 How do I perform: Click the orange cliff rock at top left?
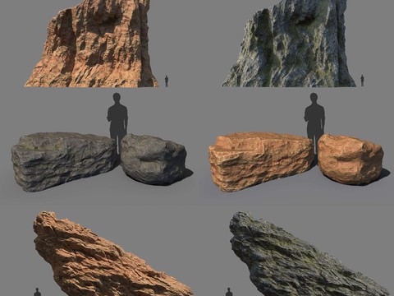pyautogui.click(x=93, y=44)
